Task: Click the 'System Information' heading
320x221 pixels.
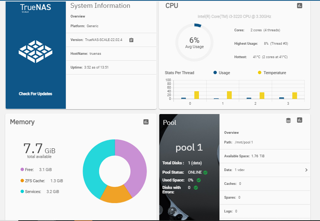Action: click(100, 6)
